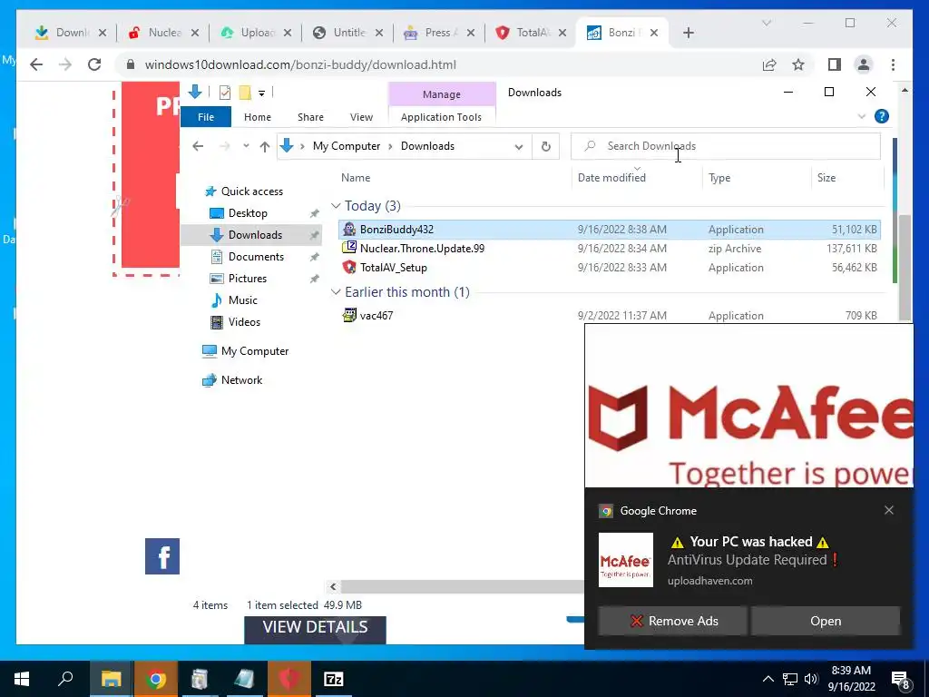Open a new Chrome tab
Image resolution: width=929 pixels, height=697 pixels.
688,33
